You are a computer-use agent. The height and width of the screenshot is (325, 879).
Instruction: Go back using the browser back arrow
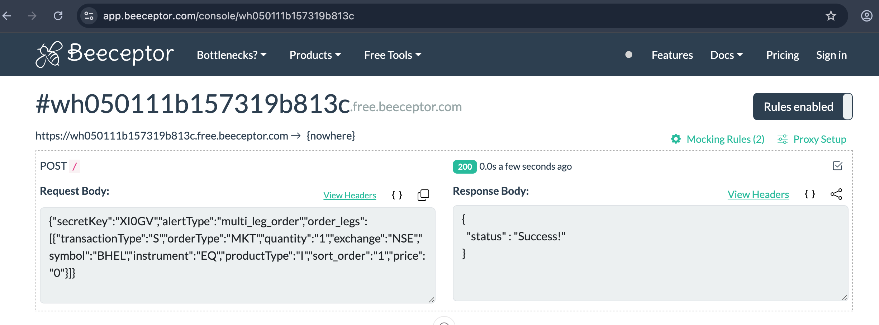(x=7, y=16)
